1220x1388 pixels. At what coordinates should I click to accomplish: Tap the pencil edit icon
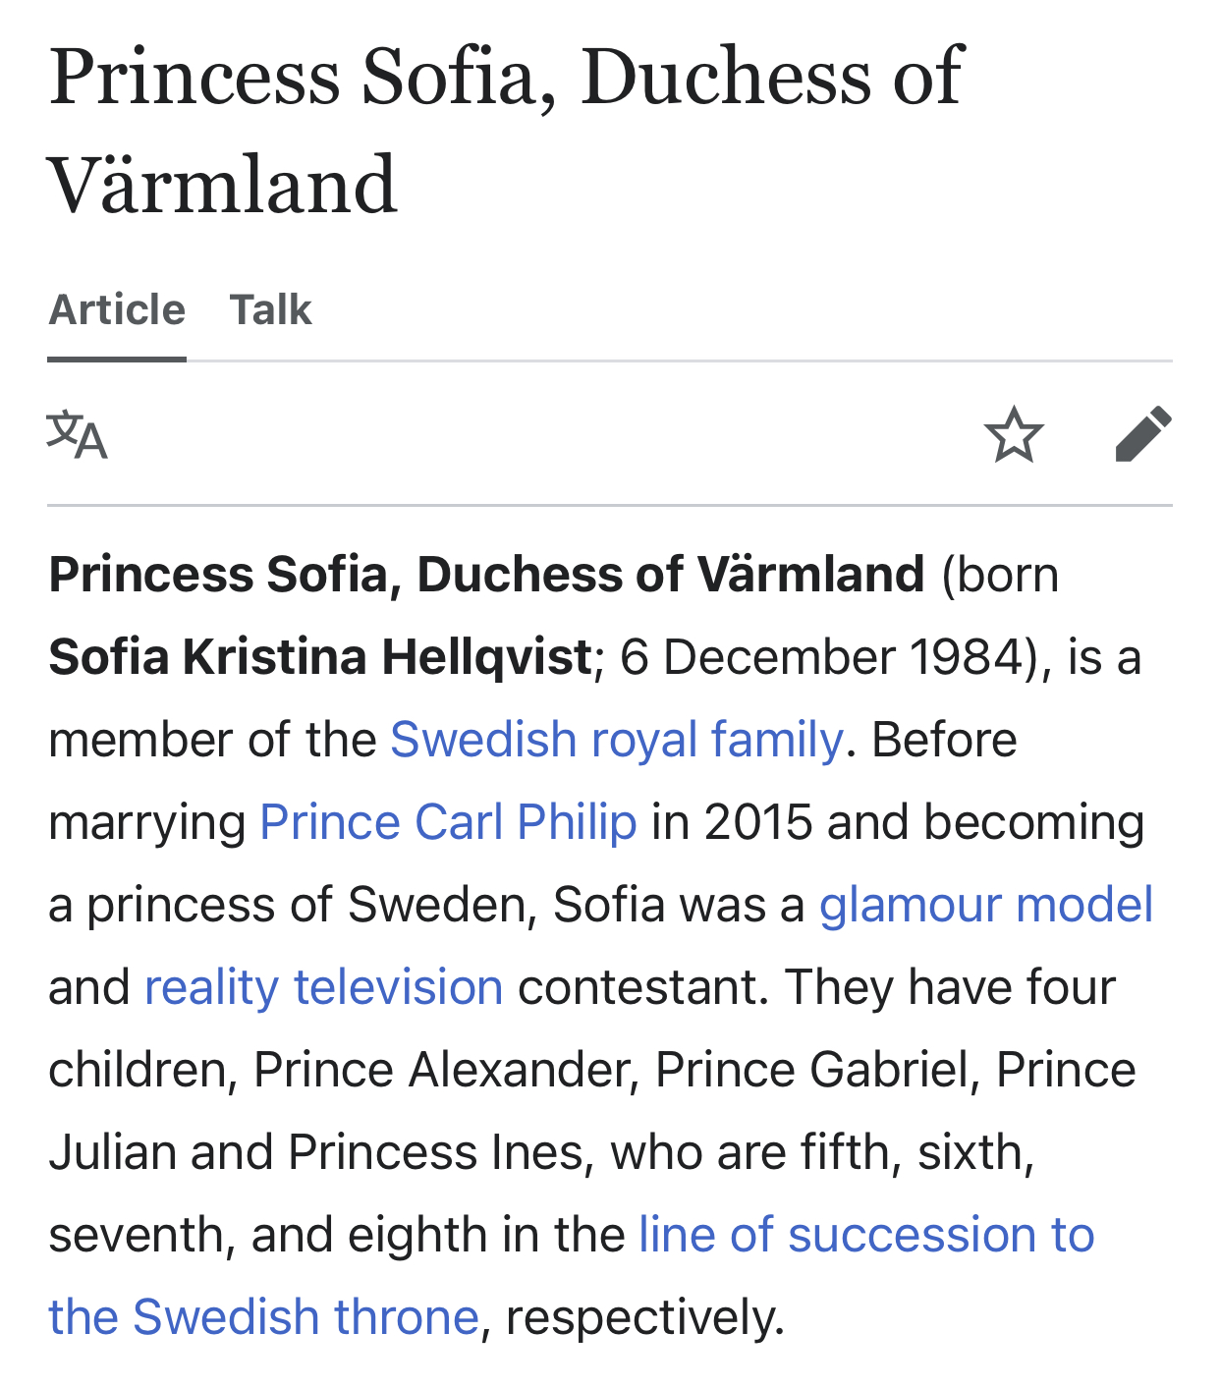click(1142, 434)
